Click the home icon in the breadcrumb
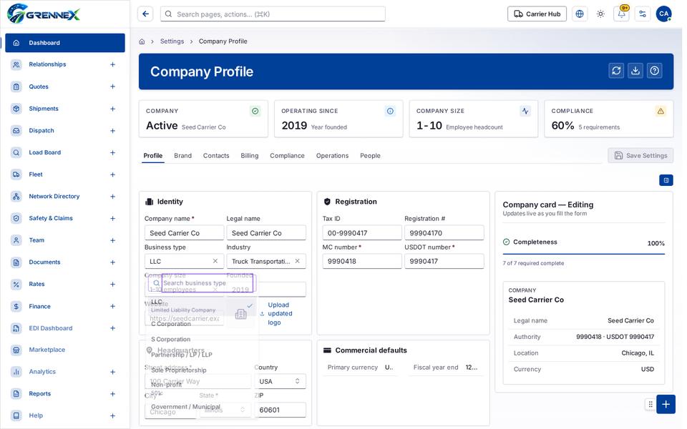The image size is (687, 429). coord(142,41)
